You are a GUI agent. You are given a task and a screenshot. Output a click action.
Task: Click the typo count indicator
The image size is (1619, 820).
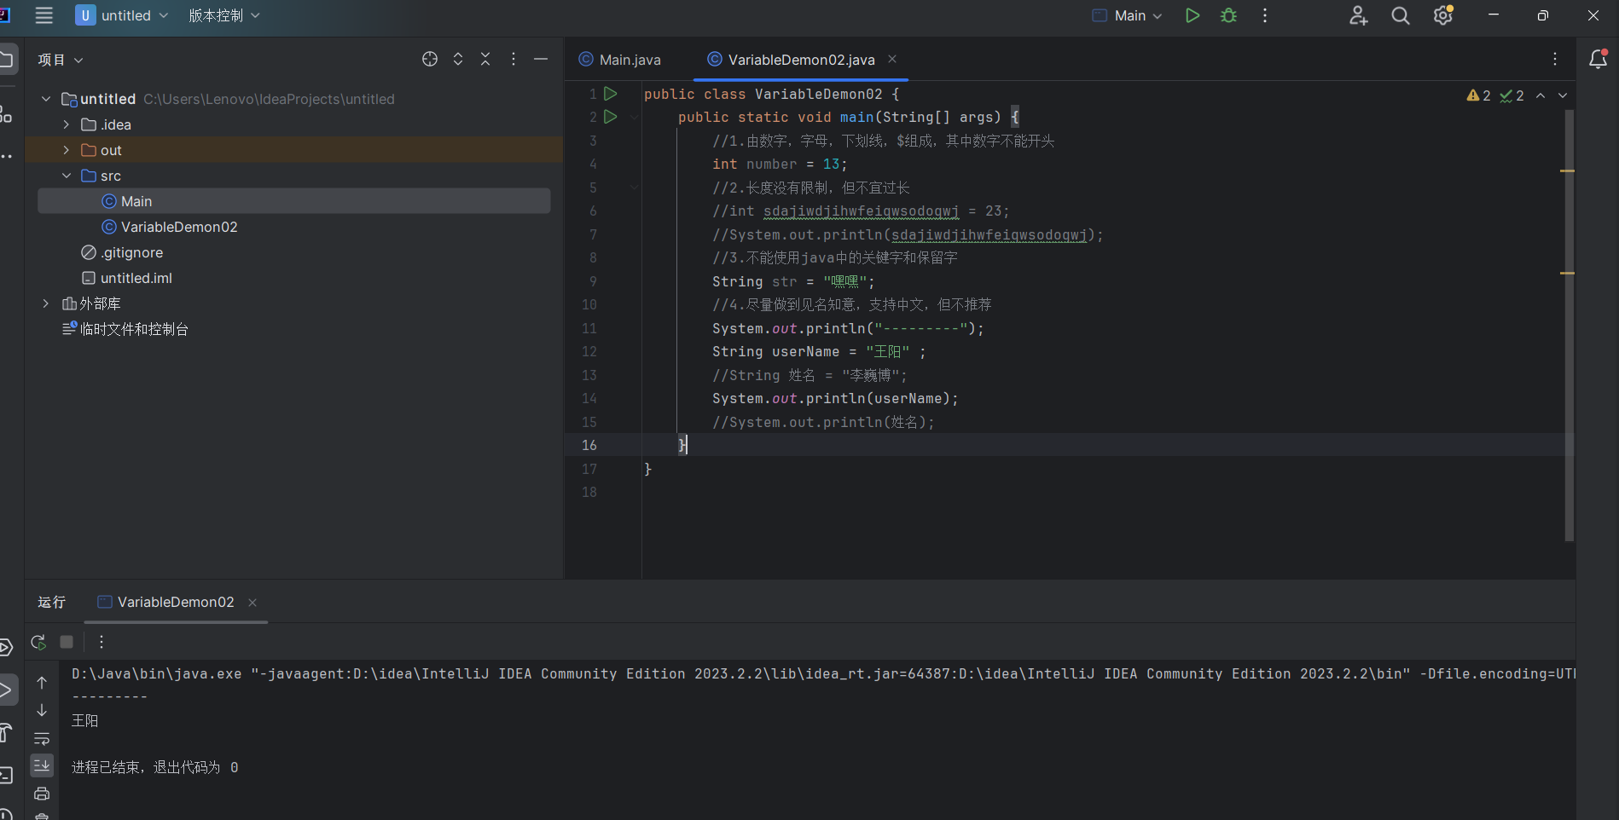(1512, 95)
